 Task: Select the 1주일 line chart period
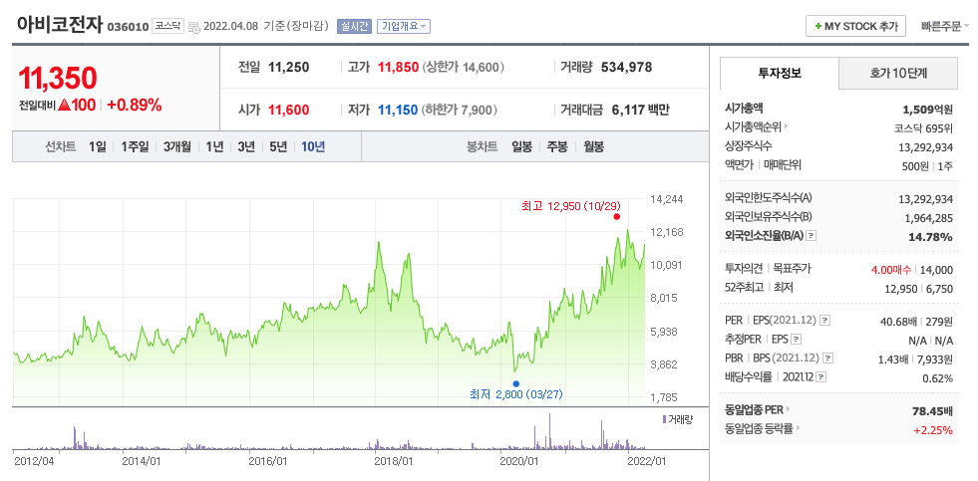click(x=136, y=147)
